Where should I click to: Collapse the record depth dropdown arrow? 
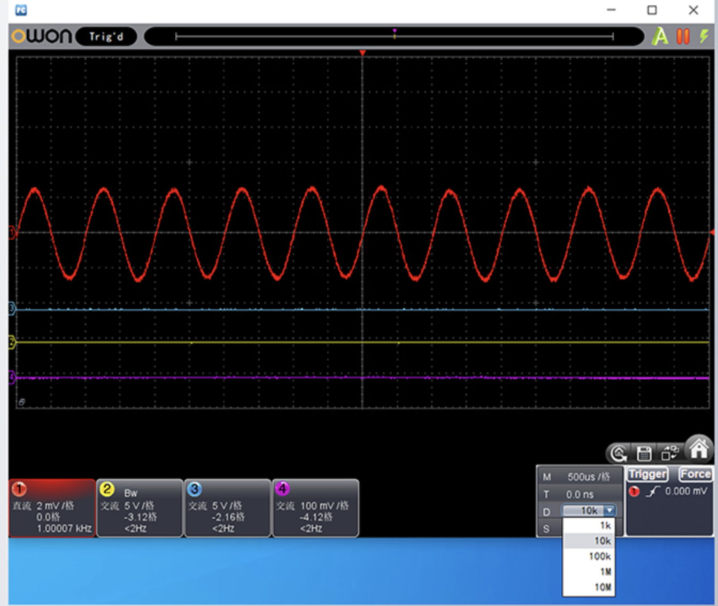(x=609, y=511)
